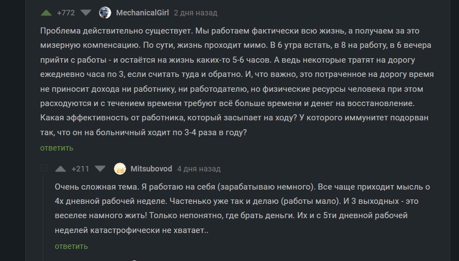Click the +211 rating counter

click(x=80, y=169)
